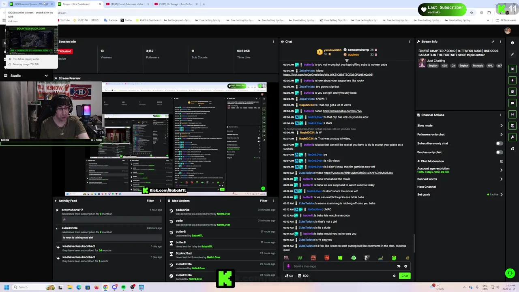The image size is (519, 292).
Task: Toggle the Chat bubble sidebar icon
Action: (x=513, y=103)
